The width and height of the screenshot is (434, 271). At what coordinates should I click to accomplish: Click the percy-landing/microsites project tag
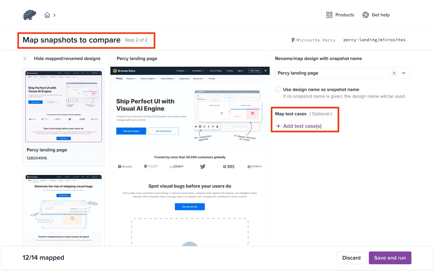coord(374,40)
